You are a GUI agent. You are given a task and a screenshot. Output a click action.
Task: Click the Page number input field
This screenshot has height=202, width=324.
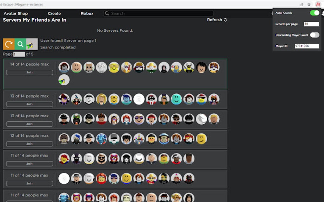19,54
